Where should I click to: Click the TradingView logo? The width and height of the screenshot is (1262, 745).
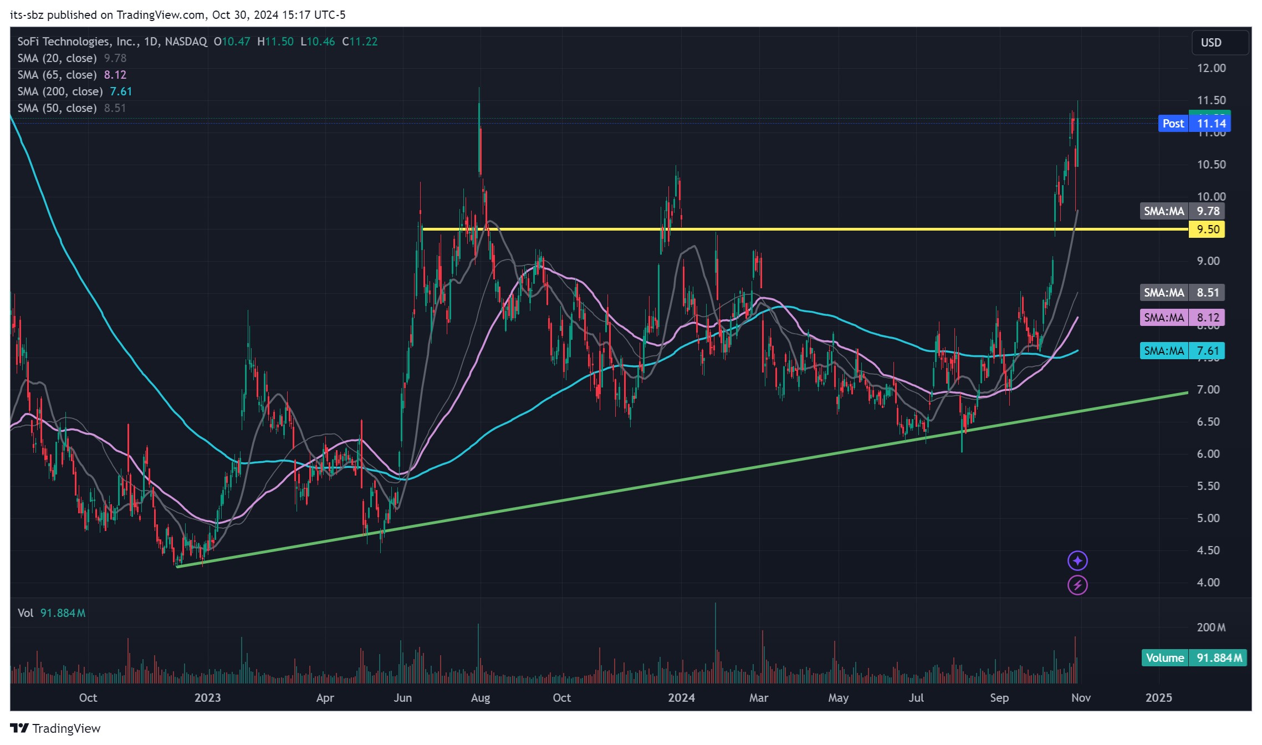[x=55, y=728]
